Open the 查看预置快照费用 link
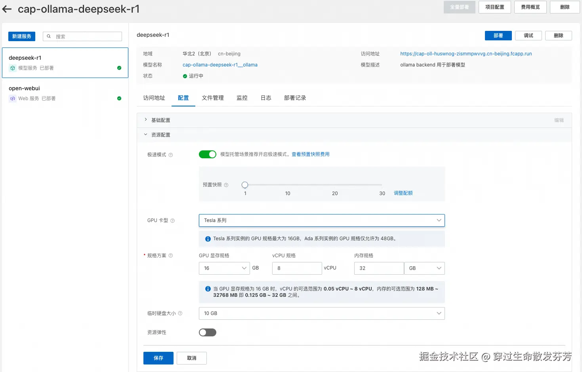 [311, 154]
